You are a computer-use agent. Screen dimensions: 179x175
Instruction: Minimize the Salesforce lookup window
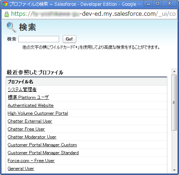[x=149, y=4]
